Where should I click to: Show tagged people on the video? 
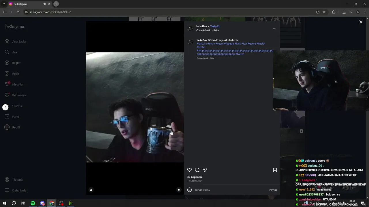click(x=91, y=190)
